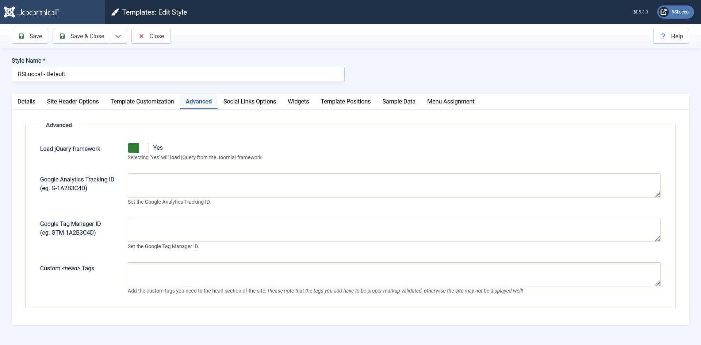Click the Style Name text field

point(178,74)
